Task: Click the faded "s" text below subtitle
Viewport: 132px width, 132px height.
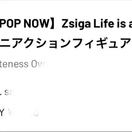Action: click(x=7, y=93)
